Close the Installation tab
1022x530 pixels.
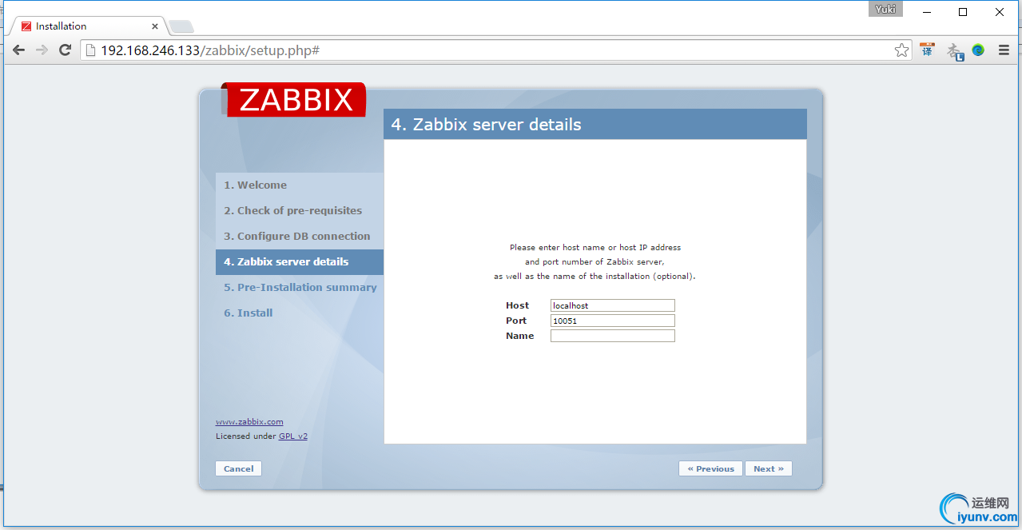coord(155,26)
